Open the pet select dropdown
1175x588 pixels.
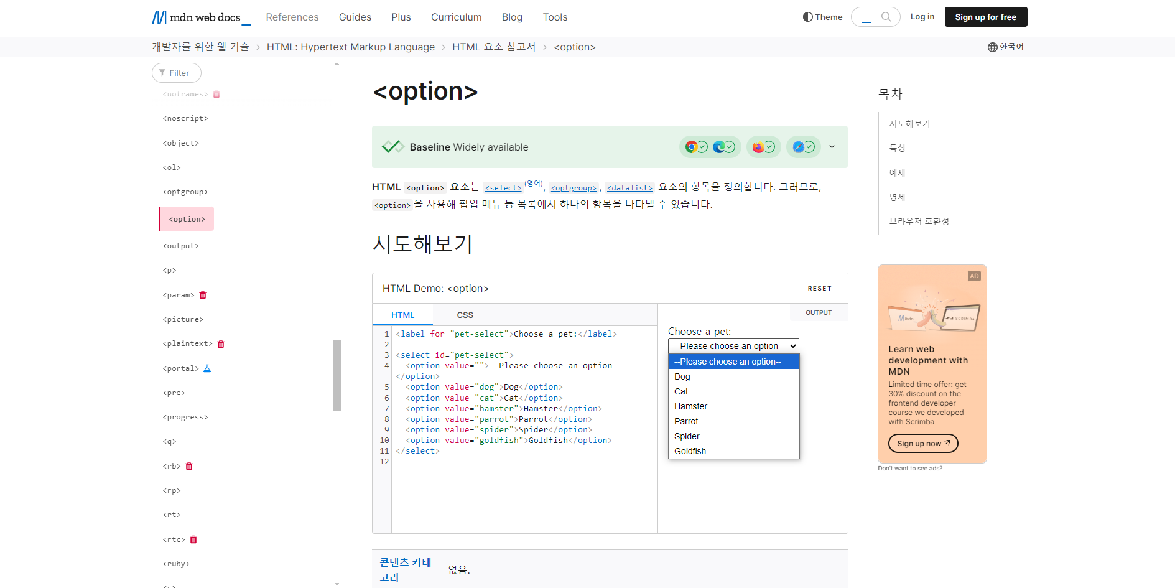tap(733, 346)
